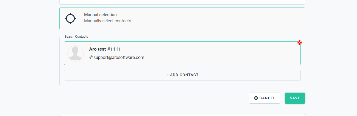This screenshot has width=357, height=116.
Task: Click the 'Manually select contacts' description
Action: coord(108,21)
